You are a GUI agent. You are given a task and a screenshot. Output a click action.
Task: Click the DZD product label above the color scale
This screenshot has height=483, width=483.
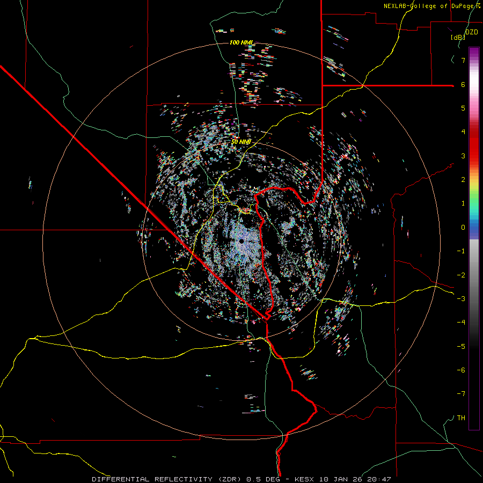point(471,32)
